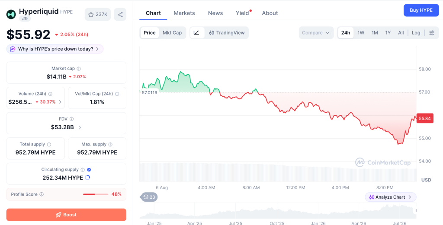Click the history clock 23 badge
The image size is (443, 225).
149,197
